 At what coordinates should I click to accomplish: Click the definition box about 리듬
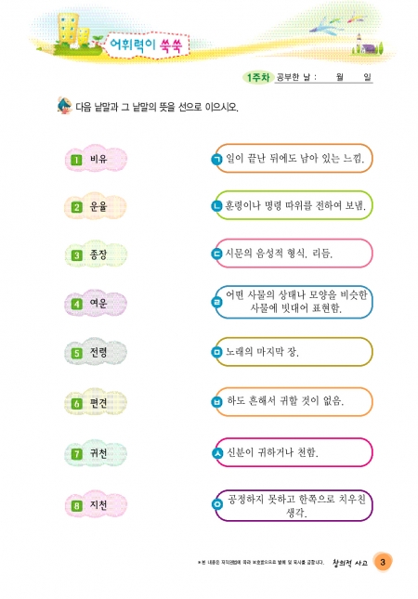(x=293, y=254)
